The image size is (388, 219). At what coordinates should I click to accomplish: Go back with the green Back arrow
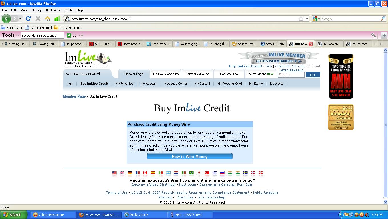(x=6, y=19)
